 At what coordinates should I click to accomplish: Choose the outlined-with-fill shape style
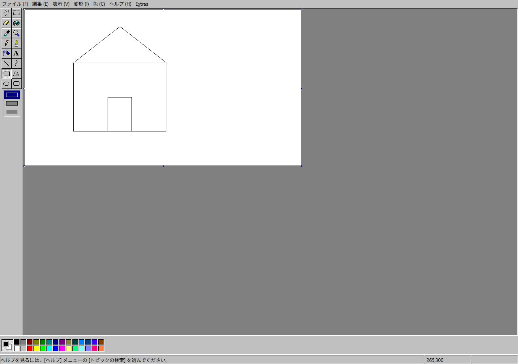(12, 104)
